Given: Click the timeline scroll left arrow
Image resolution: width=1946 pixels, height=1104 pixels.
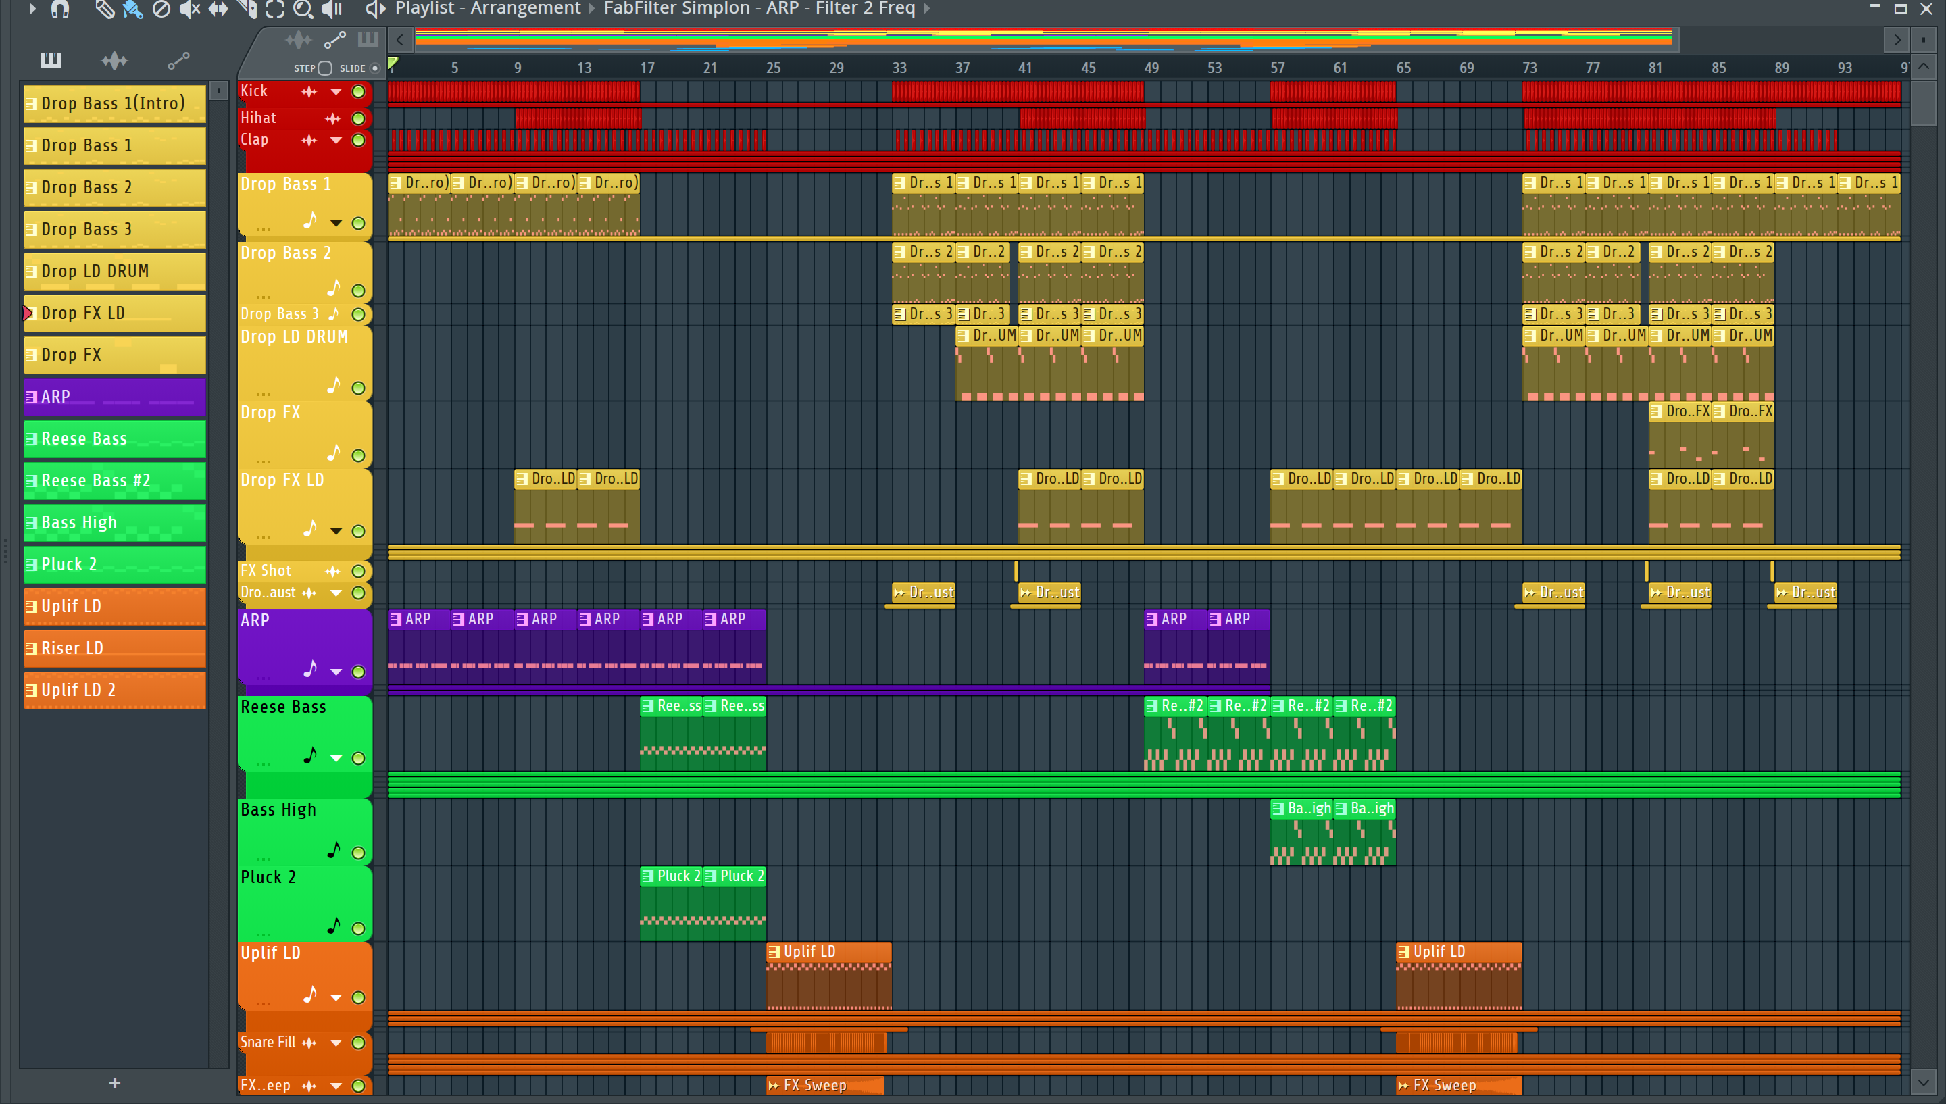Looking at the screenshot, I should pos(400,39).
